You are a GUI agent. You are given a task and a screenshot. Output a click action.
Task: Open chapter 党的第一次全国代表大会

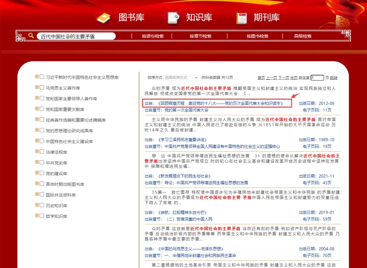pyautogui.click(x=186, y=110)
